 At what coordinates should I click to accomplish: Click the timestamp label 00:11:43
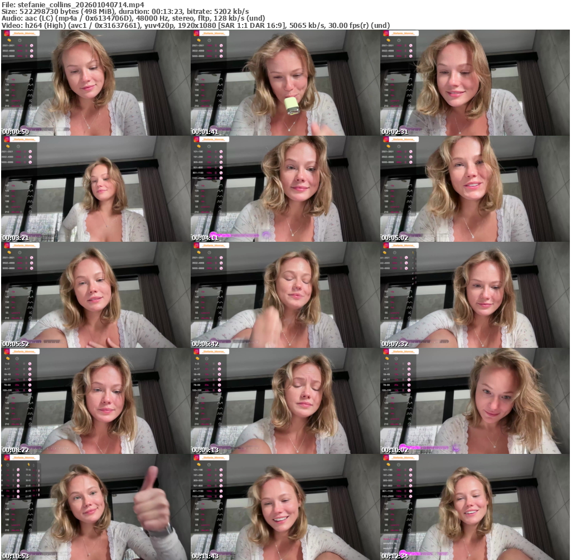pos(205,556)
